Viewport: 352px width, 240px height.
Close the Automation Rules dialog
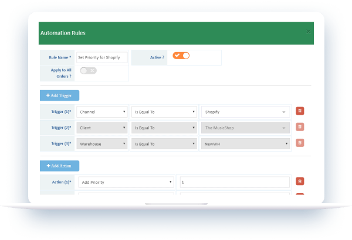[309, 32]
